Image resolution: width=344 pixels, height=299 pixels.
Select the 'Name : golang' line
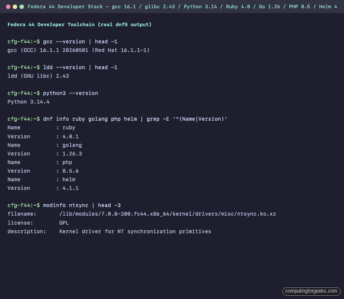click(44, 145)
